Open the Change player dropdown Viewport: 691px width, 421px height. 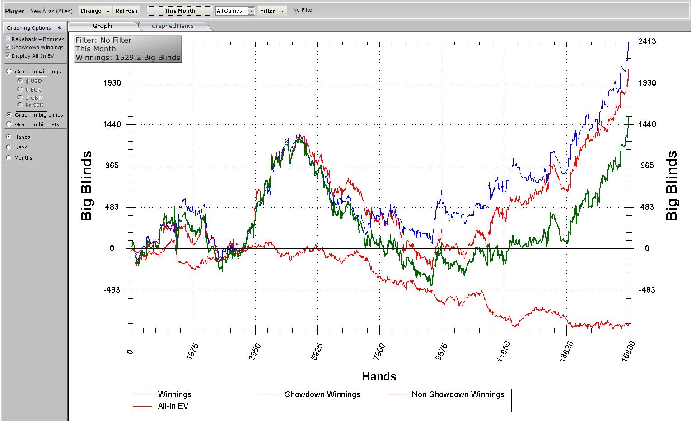[x=95, y=11]
